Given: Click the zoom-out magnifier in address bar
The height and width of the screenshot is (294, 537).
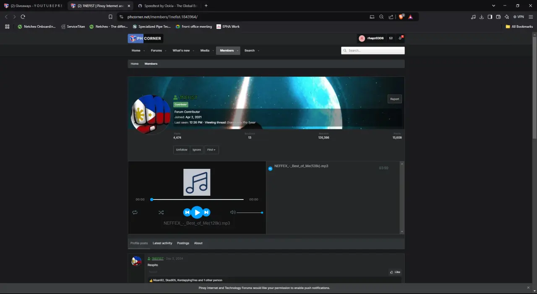Looking at the screenshot, I should click(381, 17).
